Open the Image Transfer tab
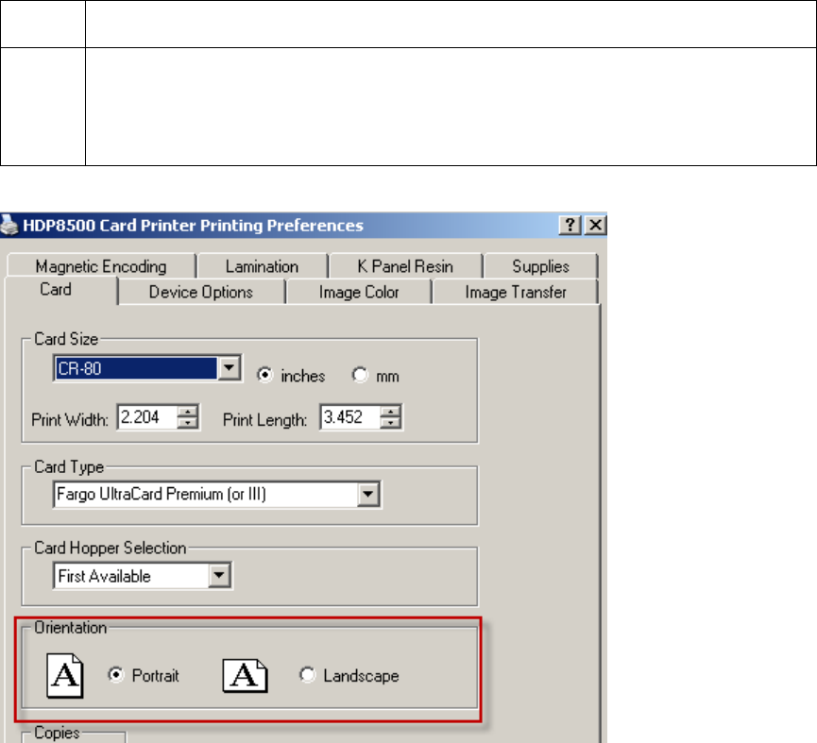 point(516,292)
